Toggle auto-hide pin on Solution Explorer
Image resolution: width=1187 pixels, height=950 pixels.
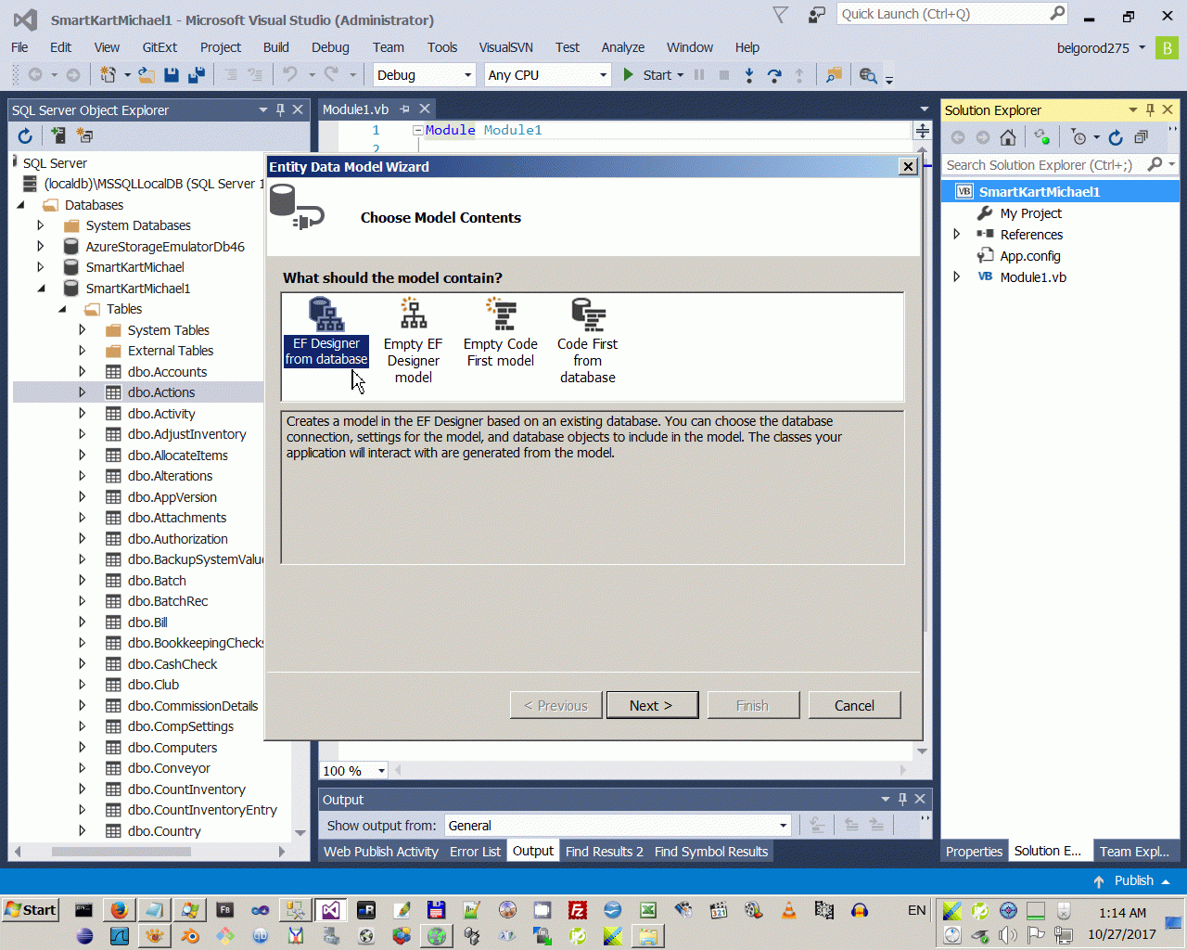[x=1150, y=109]
